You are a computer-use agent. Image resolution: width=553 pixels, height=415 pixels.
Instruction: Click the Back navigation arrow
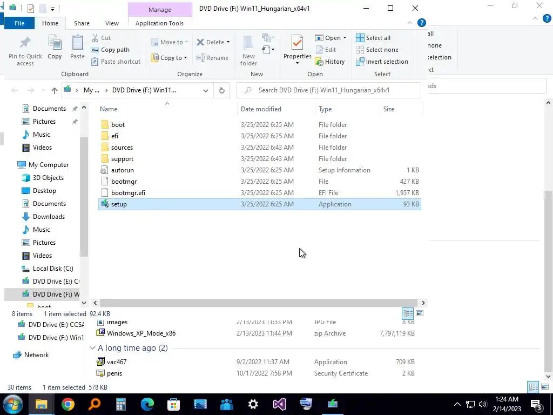(15, 90)
